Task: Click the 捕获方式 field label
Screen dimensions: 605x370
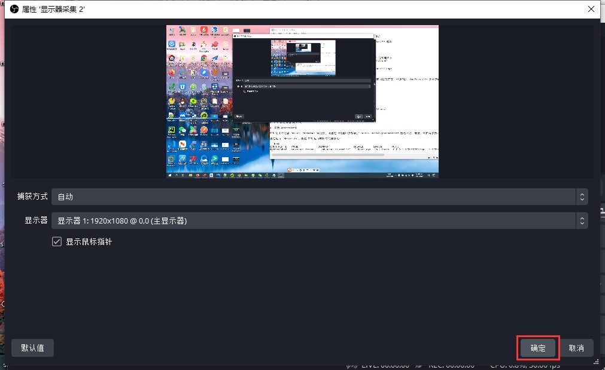Action: tap(32, 197)
